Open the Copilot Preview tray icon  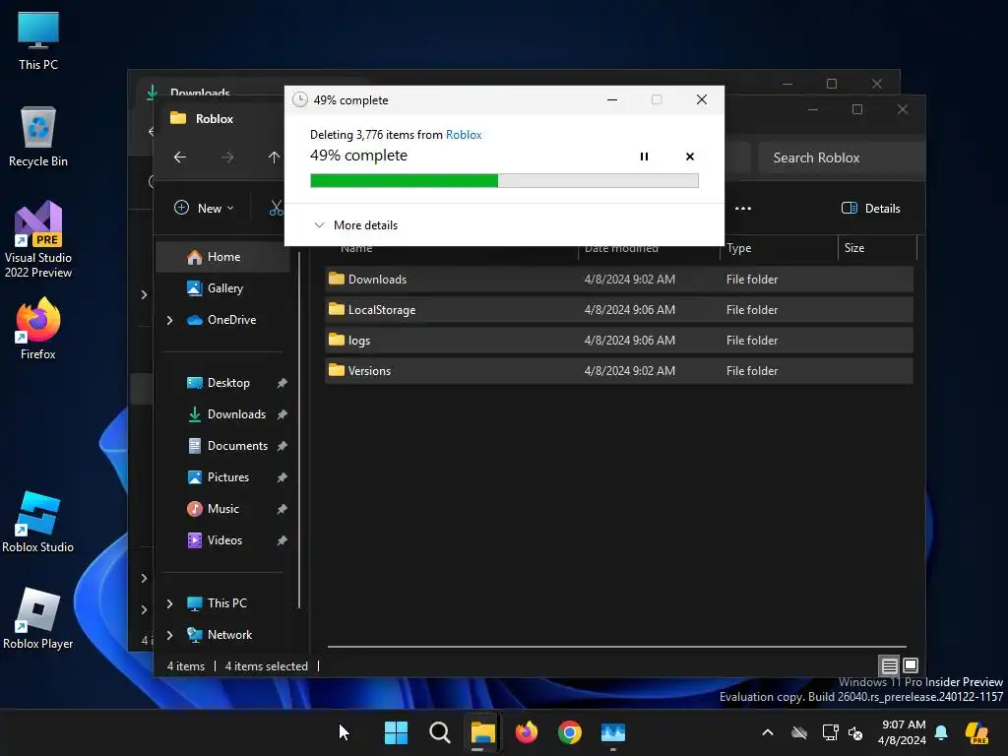click(976, 732)
